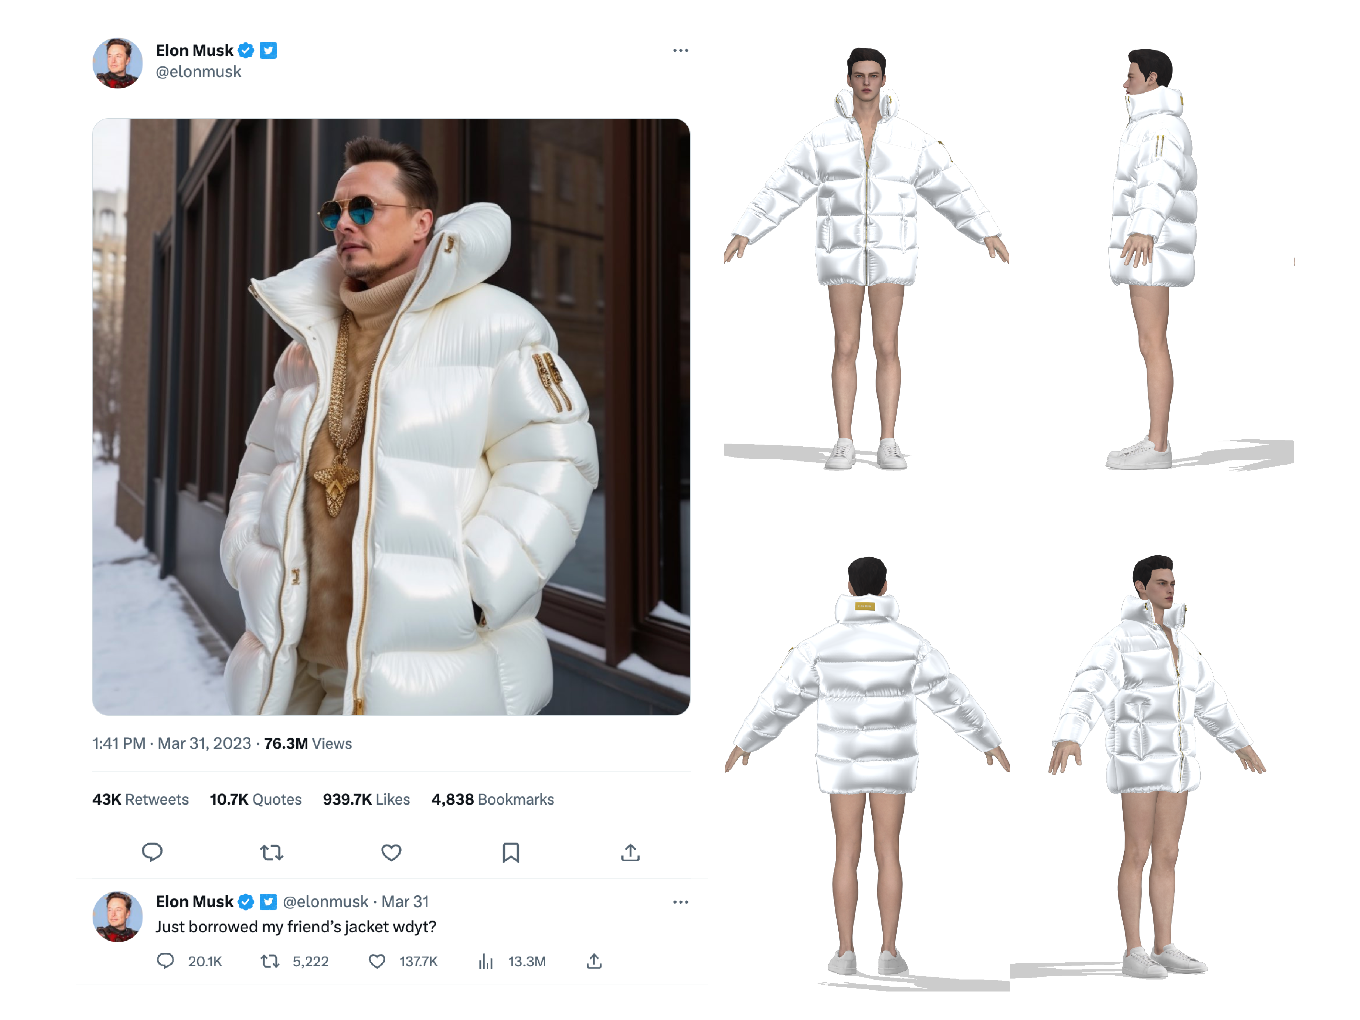Open the options menu on the "Just borrowed" reply

[680, 902]
